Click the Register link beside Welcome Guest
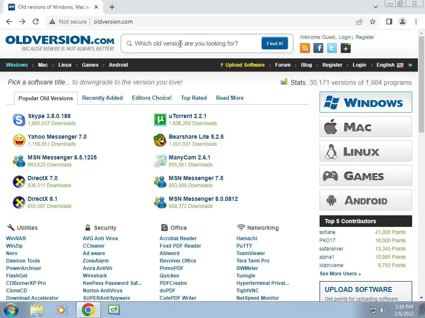The image size is (425, 318). (x=365, y=37)
